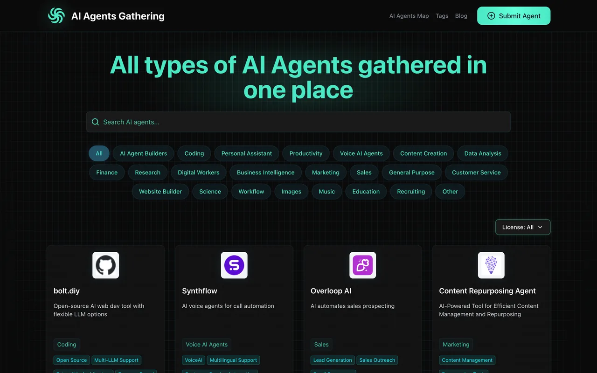Select the Content Creation filter
The image size is (597, 373).
coord(423,153)
